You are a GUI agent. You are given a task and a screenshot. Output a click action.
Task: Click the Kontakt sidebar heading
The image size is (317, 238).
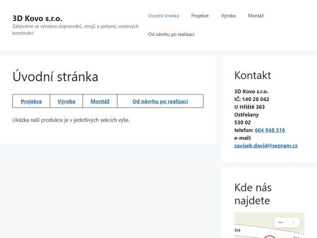pos(253,75)
